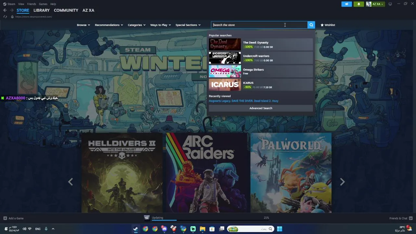
Task: Open the volume speaker tray icon
Action: coord(24,229)
